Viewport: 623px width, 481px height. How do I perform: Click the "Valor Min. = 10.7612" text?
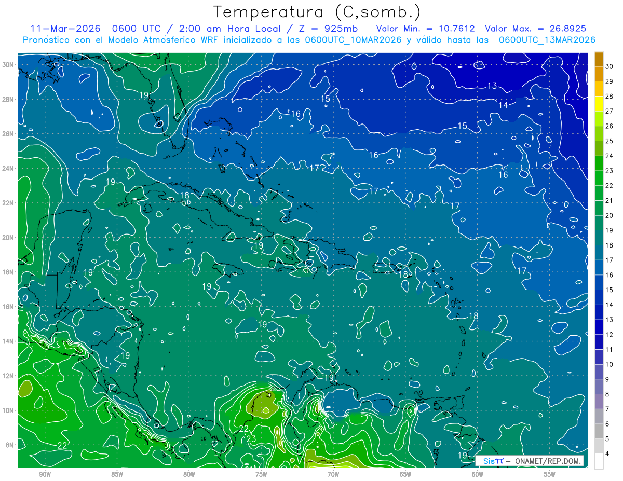pos(425,29)
